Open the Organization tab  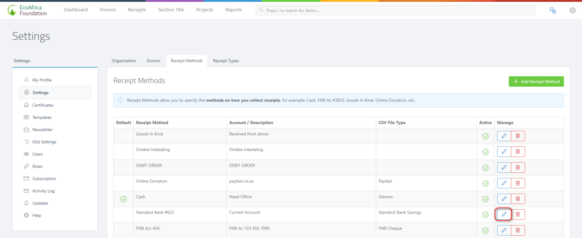click(x=124, y=61)
